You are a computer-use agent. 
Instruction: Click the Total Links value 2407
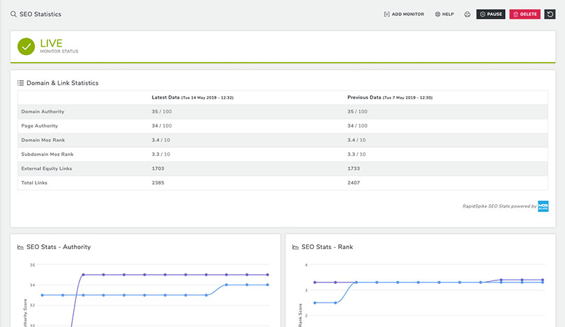click(354, 183)
